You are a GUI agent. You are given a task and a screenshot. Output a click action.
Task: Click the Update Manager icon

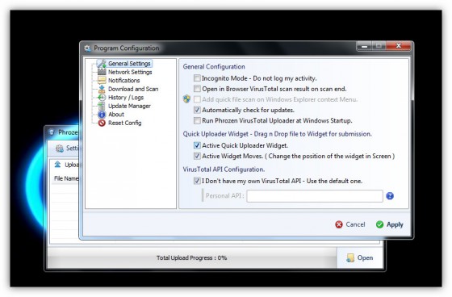click(102, 106)
